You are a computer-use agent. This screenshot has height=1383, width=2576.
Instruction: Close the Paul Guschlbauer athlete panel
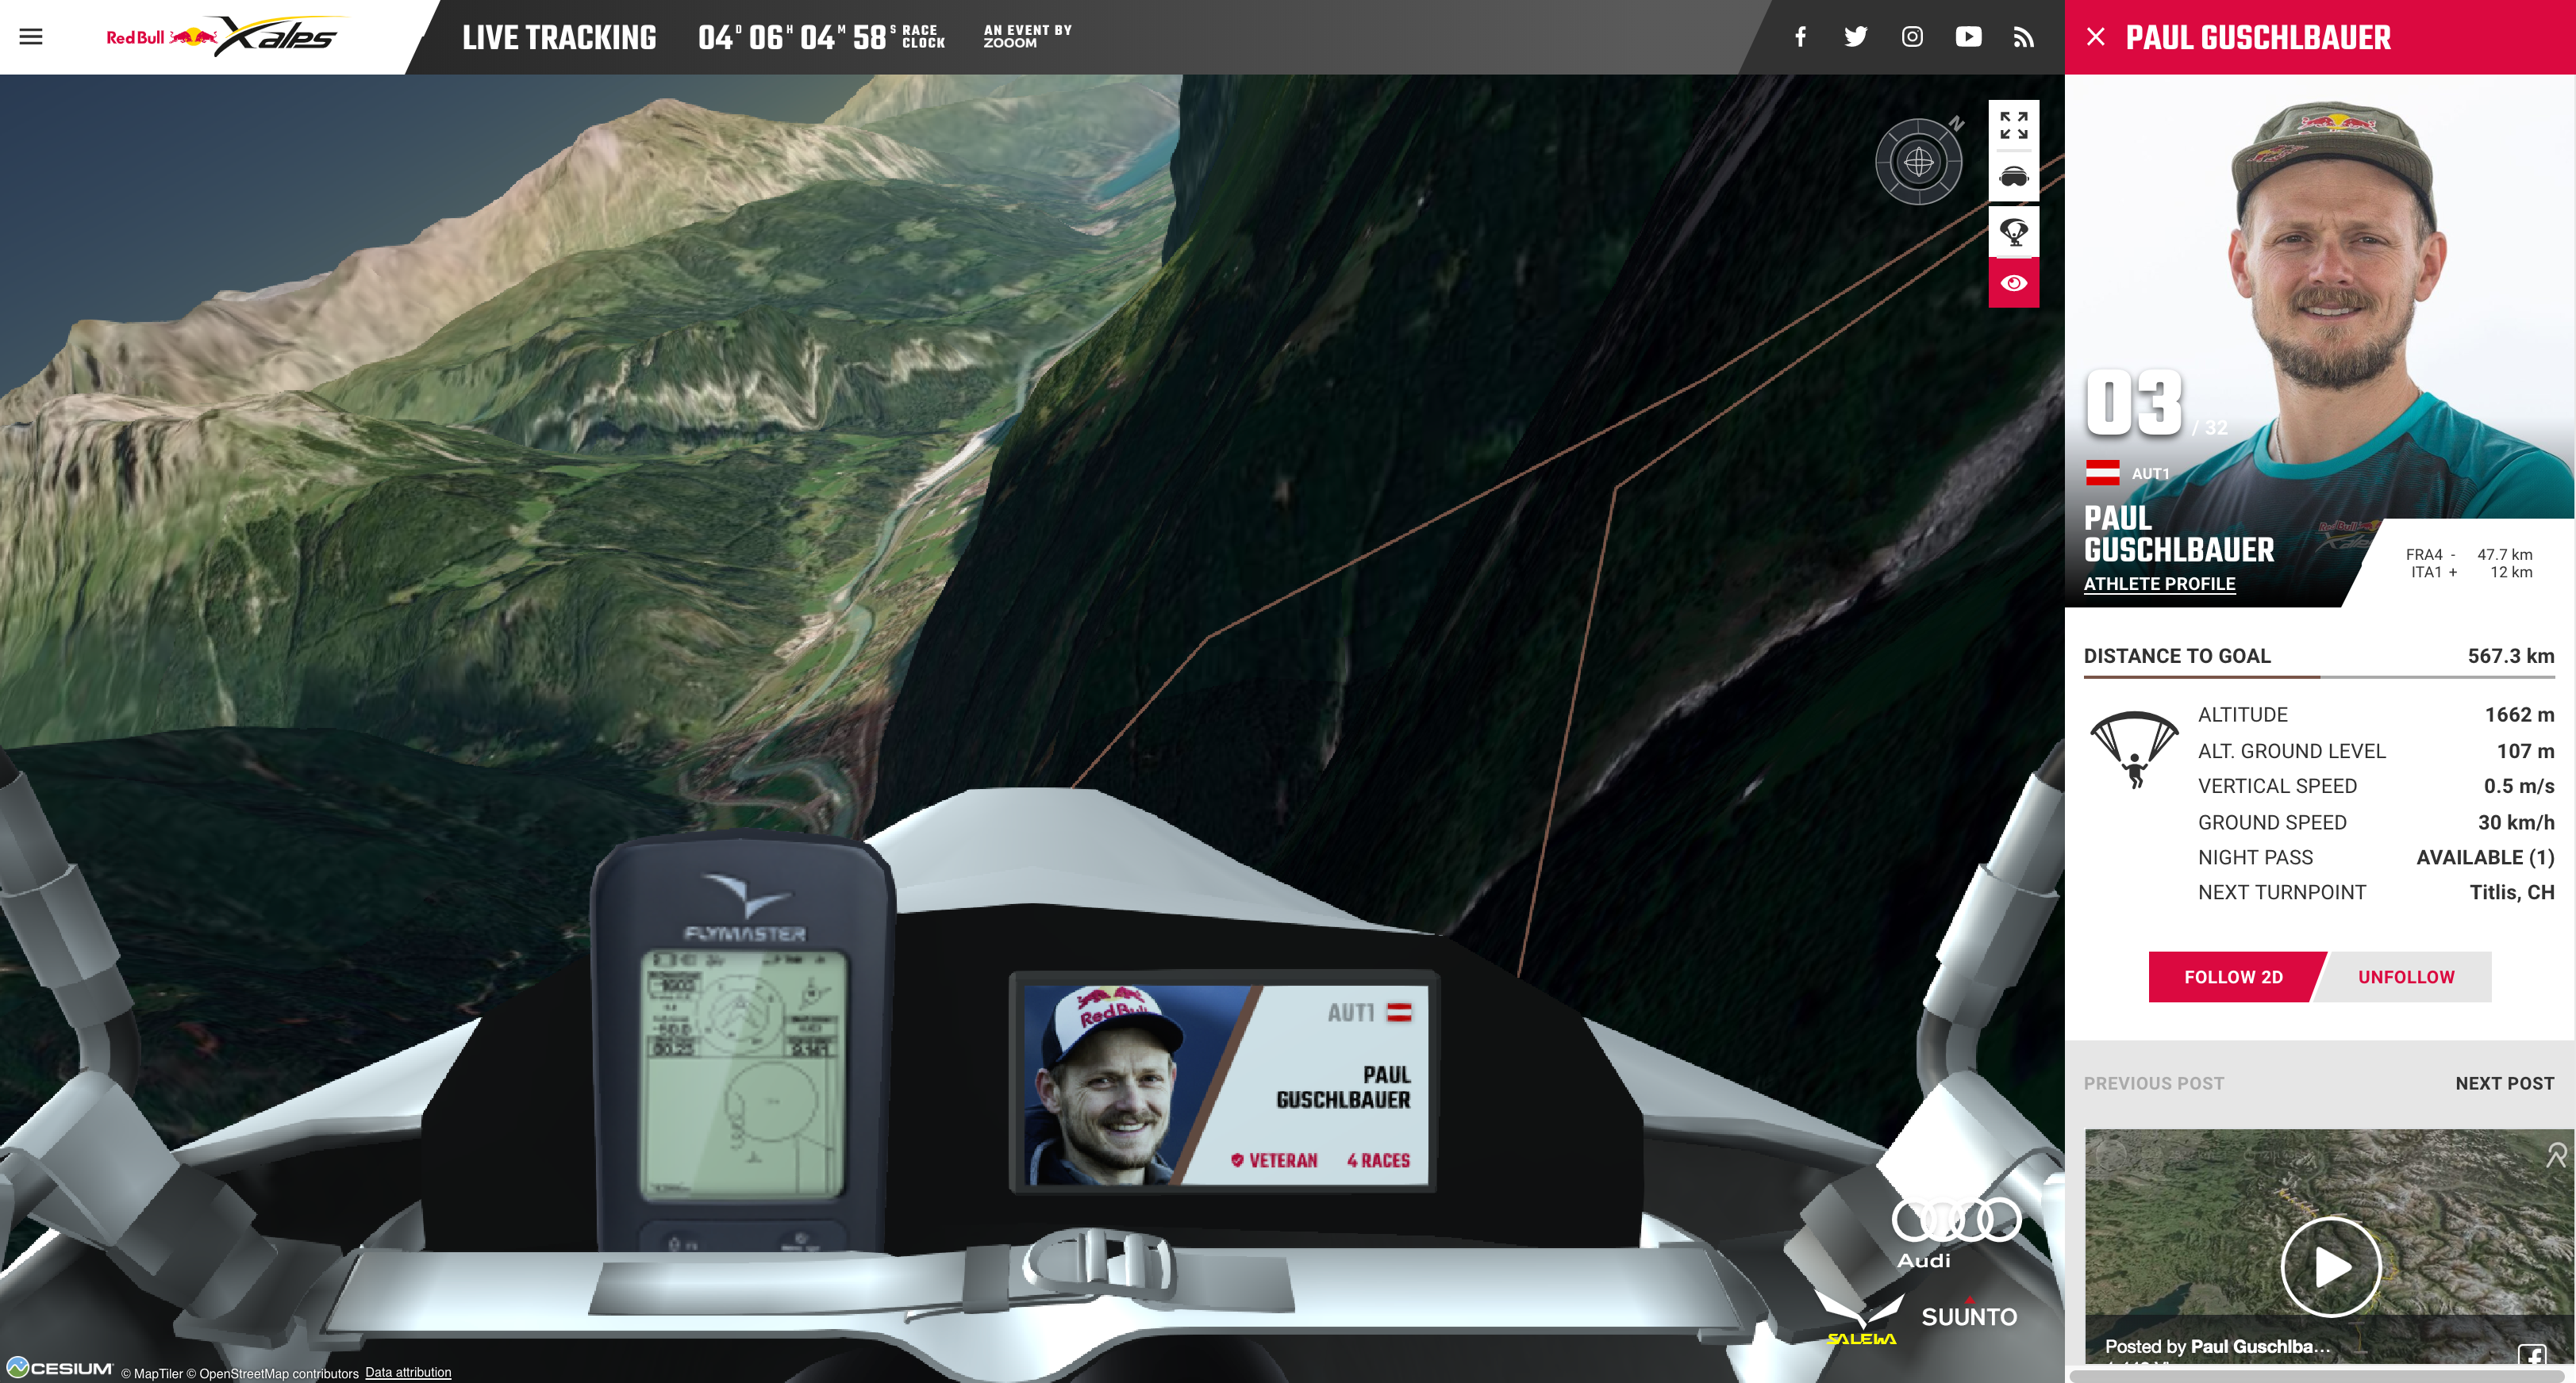click(x=2096, y=37)
